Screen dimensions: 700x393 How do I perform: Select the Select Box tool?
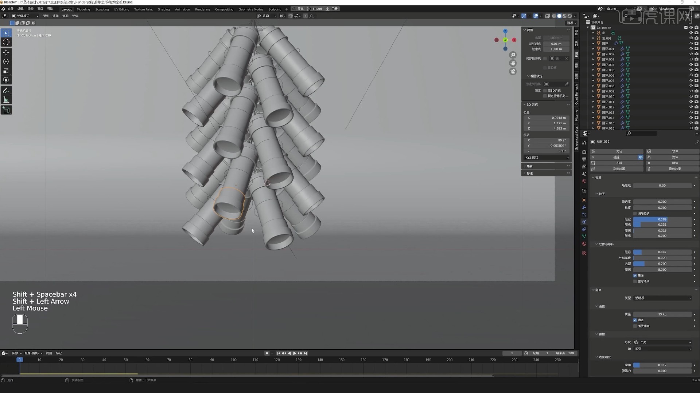click(6, 33)
